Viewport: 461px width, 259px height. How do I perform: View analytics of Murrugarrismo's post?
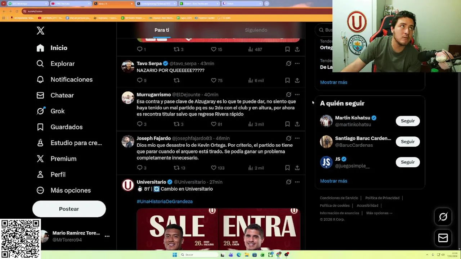point(256,124)
